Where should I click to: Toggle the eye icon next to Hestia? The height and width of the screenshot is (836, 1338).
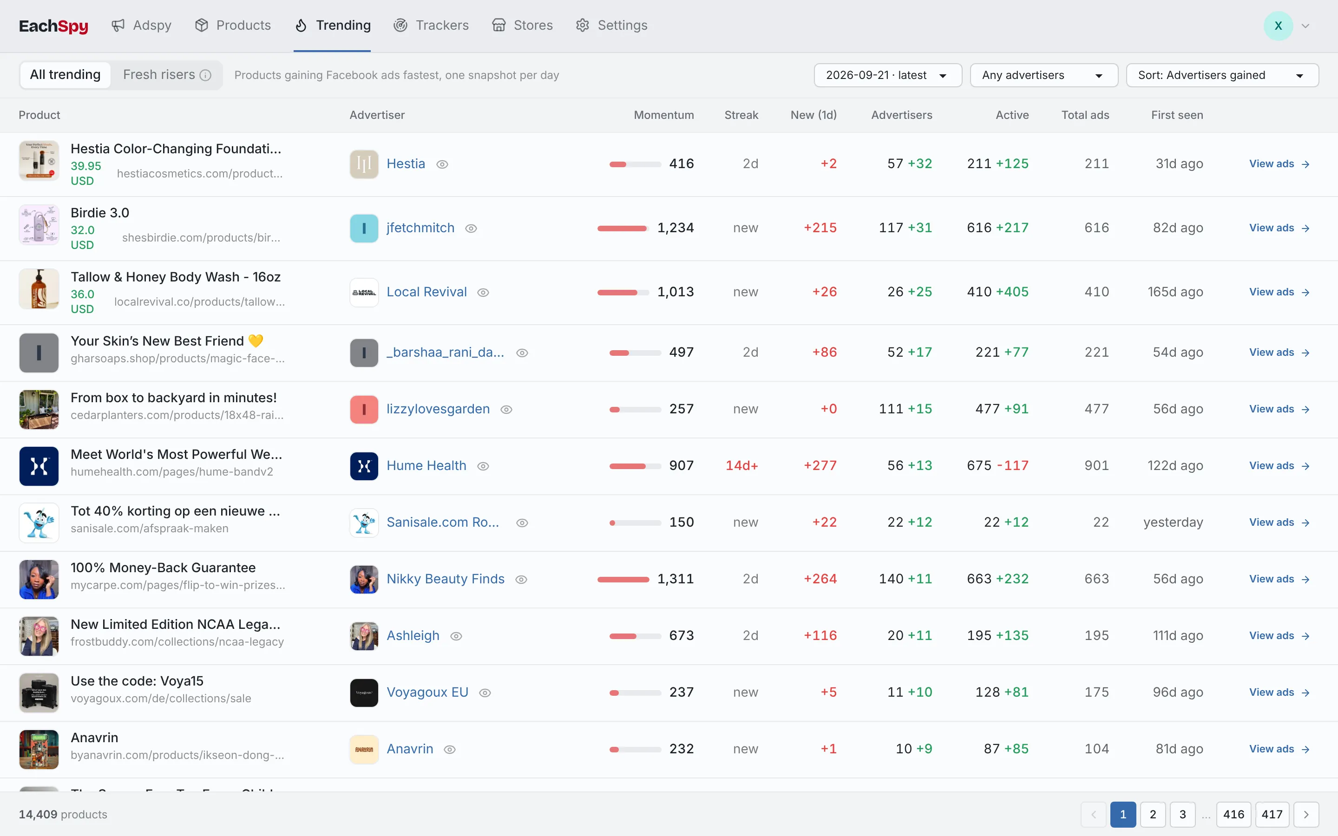click(442, 164)
